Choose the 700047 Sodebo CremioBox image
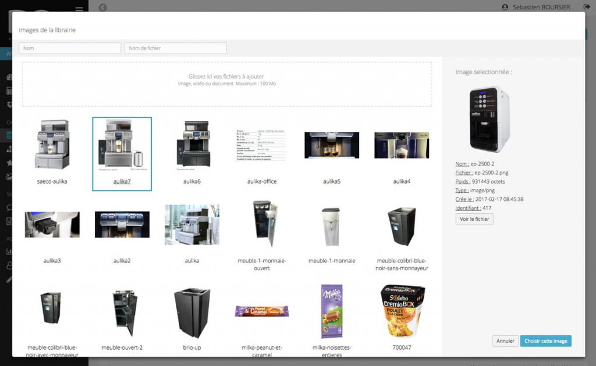The height and width of the screenshot is (366, 596). tap(402, 311)
